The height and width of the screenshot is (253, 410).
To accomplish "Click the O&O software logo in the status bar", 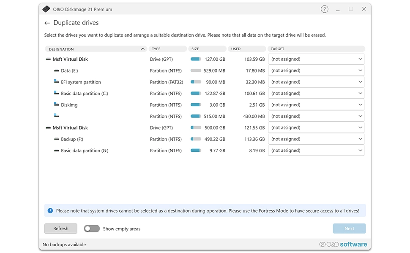I will 343,244.
